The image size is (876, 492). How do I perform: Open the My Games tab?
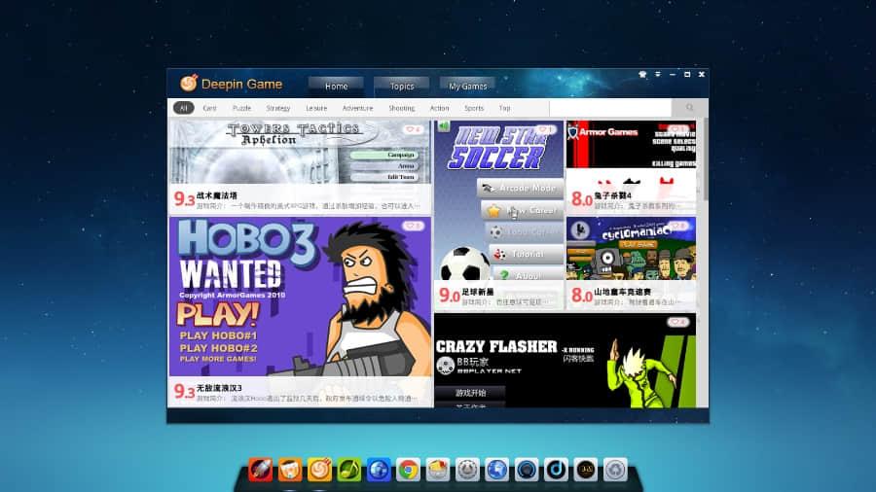coord(467,86)
